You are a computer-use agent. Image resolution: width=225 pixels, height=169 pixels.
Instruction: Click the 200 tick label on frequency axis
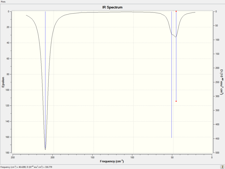(52, 157)
